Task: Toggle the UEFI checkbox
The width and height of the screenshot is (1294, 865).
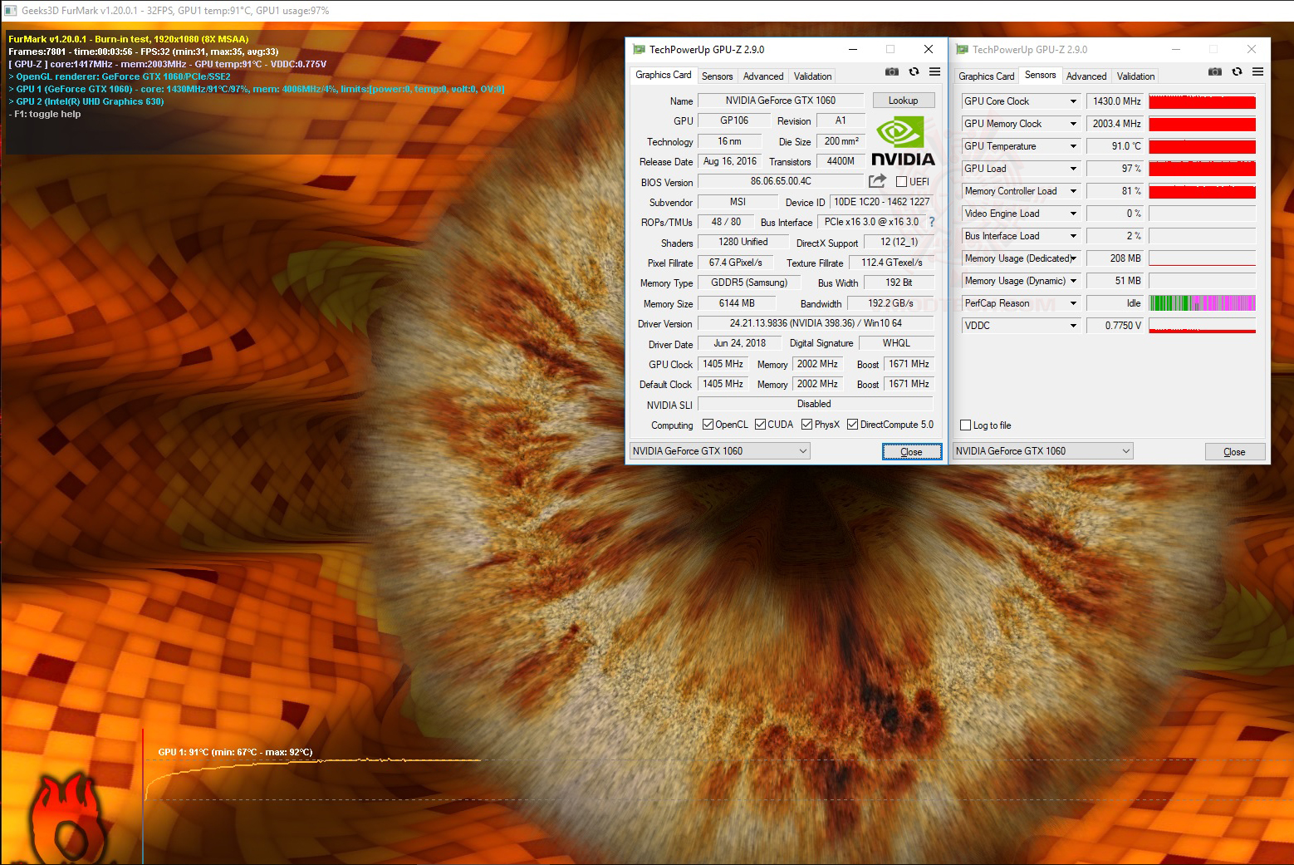Action: (x=901, y=182)
